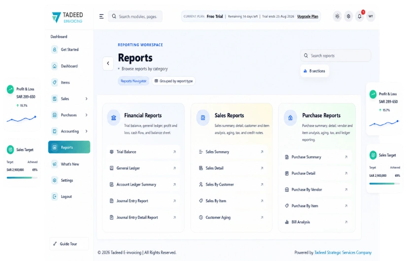Open Trial Balance arrow icon
Screen dimensions: 412x261
(x=174, y=152)
